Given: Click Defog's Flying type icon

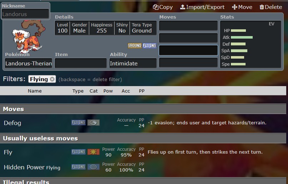Looking at the screenshot, I should (x=79, y=123).
